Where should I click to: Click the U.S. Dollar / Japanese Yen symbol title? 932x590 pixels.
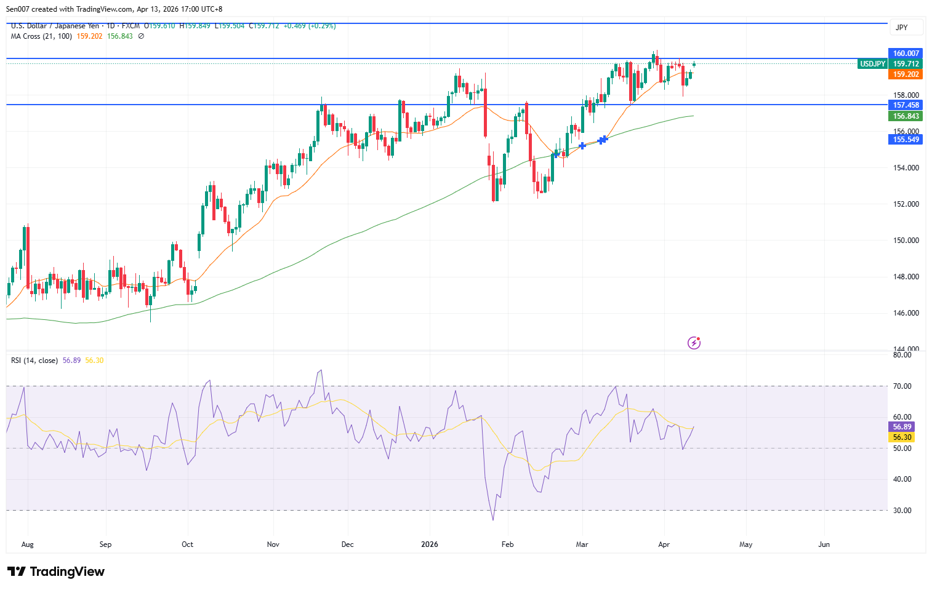57,26
